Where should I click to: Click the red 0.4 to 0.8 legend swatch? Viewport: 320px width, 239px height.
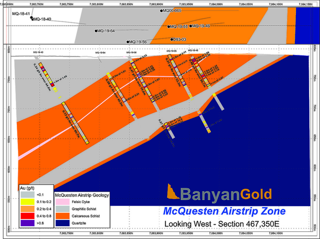27,216
